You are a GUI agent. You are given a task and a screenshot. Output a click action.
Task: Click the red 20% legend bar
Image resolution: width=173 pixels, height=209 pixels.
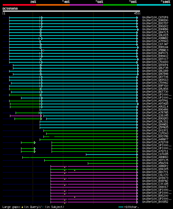point(19,5)
